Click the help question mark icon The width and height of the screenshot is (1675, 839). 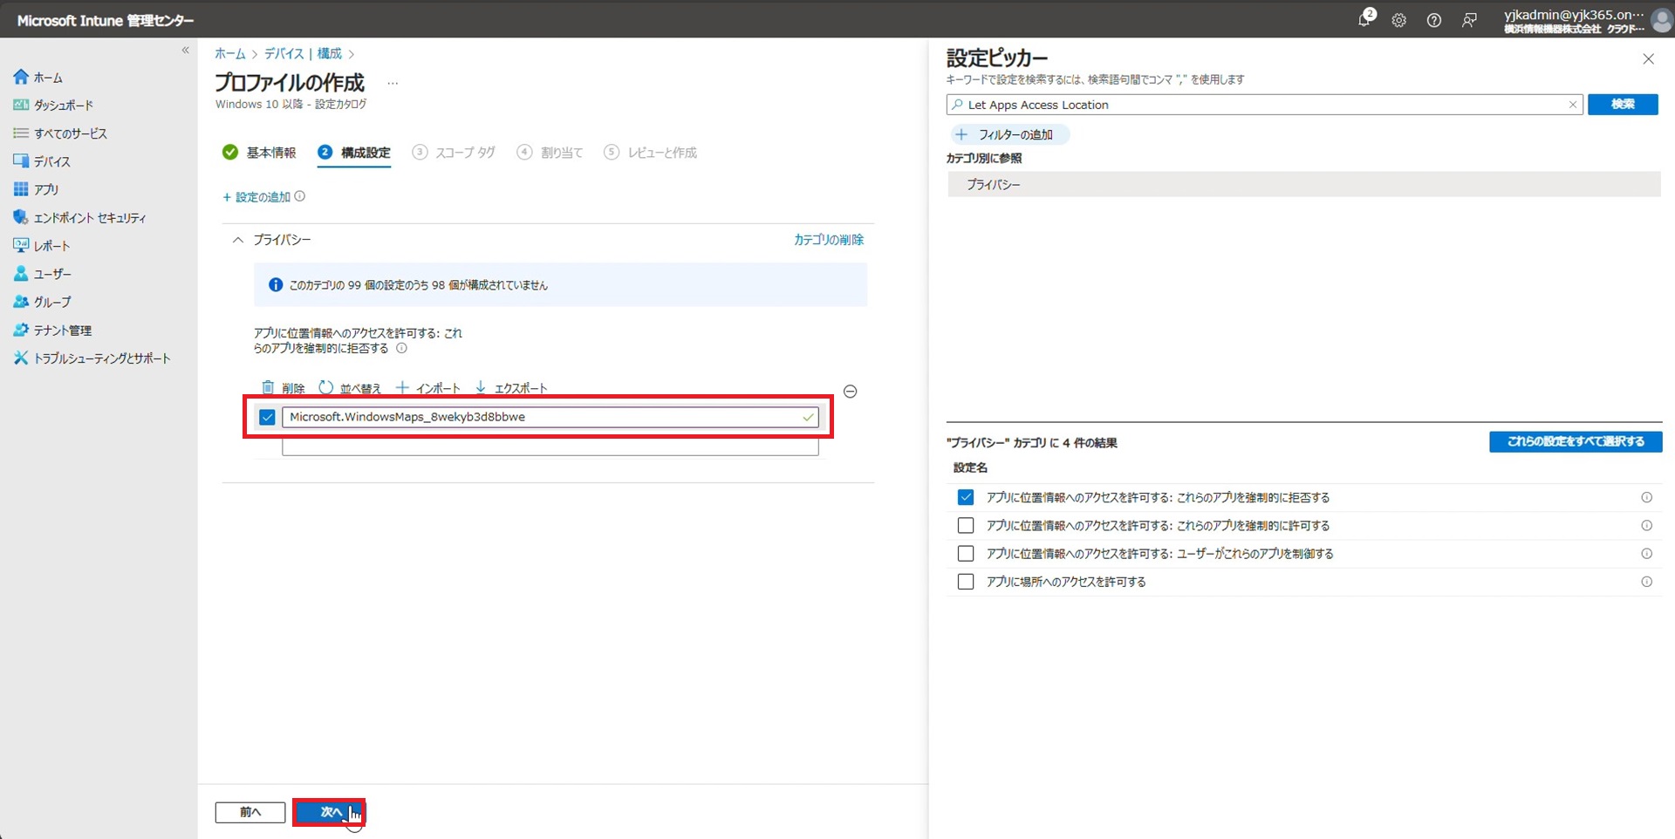1433,20
